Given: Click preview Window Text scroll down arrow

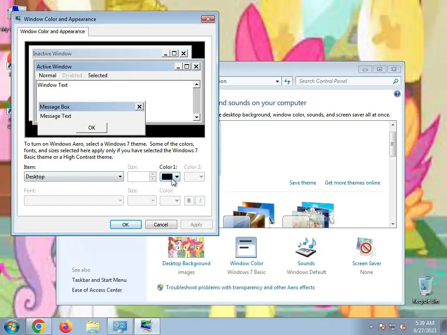Looking at the screenshot, I should tap(196, 117).
